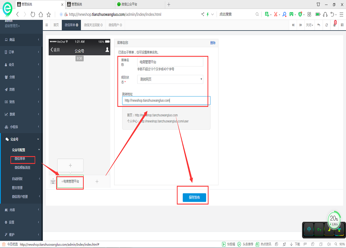
Task: Select 微信模板消息 in the sidebar
Action: tap(22, 168)
